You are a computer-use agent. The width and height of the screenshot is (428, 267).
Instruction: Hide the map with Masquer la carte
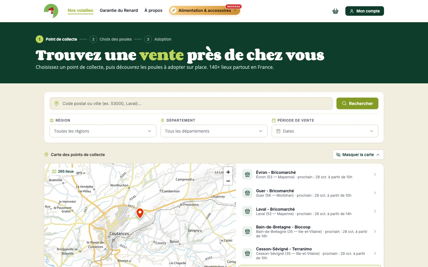(358, 155)
